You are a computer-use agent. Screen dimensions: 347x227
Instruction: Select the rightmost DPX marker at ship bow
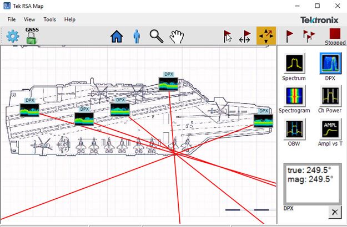tap(263, 121)
